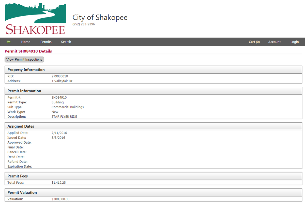Screen dimensions: 305x204
Task: Click the Applied Date label
Action: [18, 133]
